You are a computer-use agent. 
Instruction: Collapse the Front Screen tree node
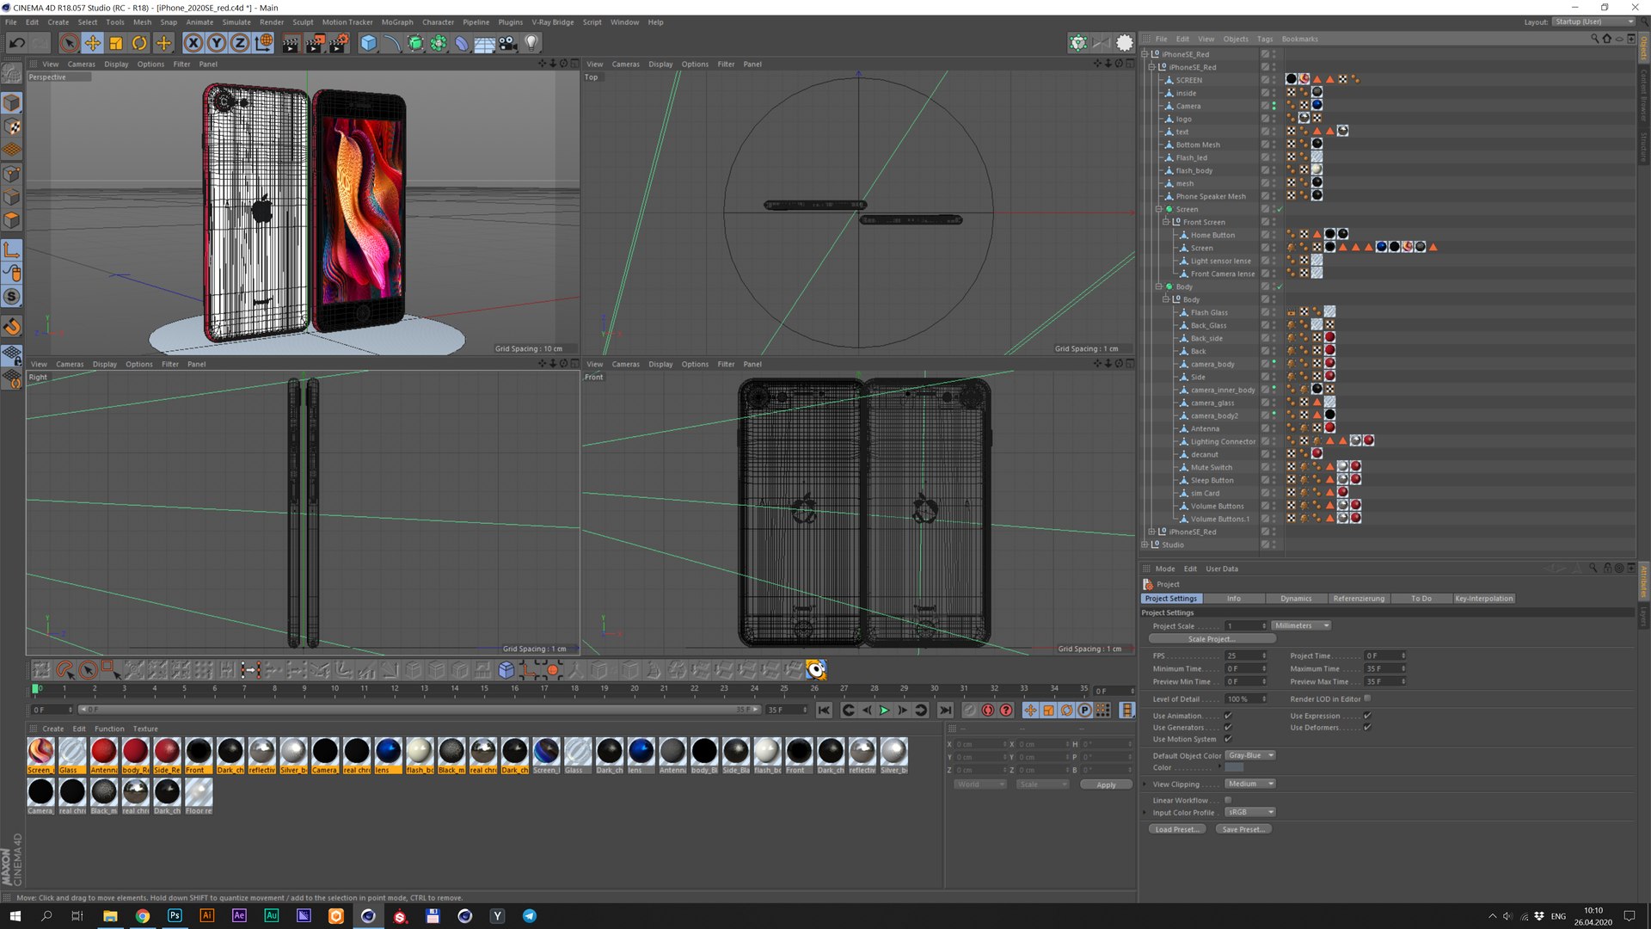coord(1166,222)
